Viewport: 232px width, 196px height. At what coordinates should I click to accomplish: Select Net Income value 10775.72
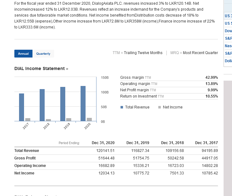point(141,173)
